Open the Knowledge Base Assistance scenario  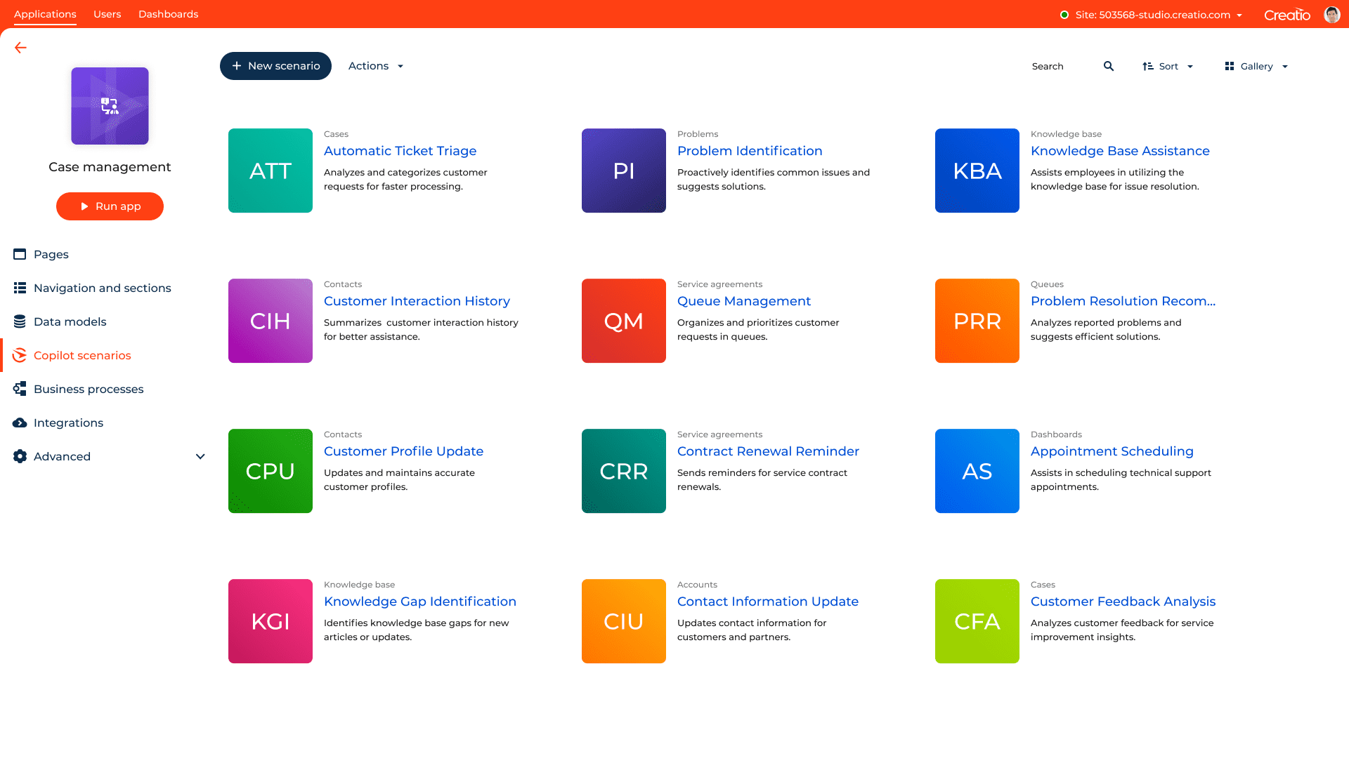[1120, 150]
